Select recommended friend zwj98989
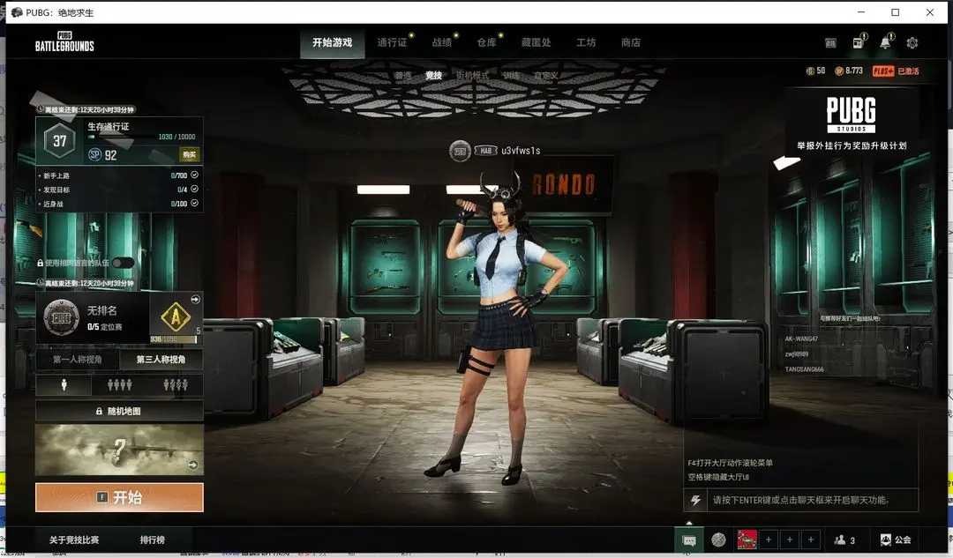Image resolution: width=953 pixels, height=558 pixels. (796, 354)
